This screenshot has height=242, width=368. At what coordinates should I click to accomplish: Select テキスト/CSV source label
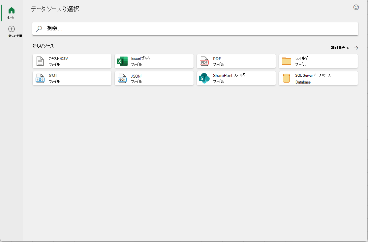58,59
